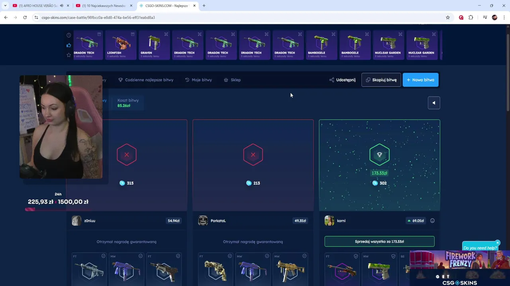
Task: Toggle check mark on PorkataL's gold UMP card
Action: click(x=304, y=256)
